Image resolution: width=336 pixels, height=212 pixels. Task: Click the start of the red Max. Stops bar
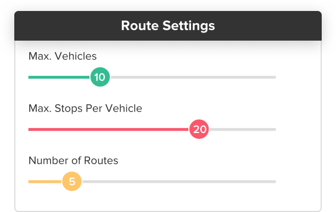[x=30, y=129]
